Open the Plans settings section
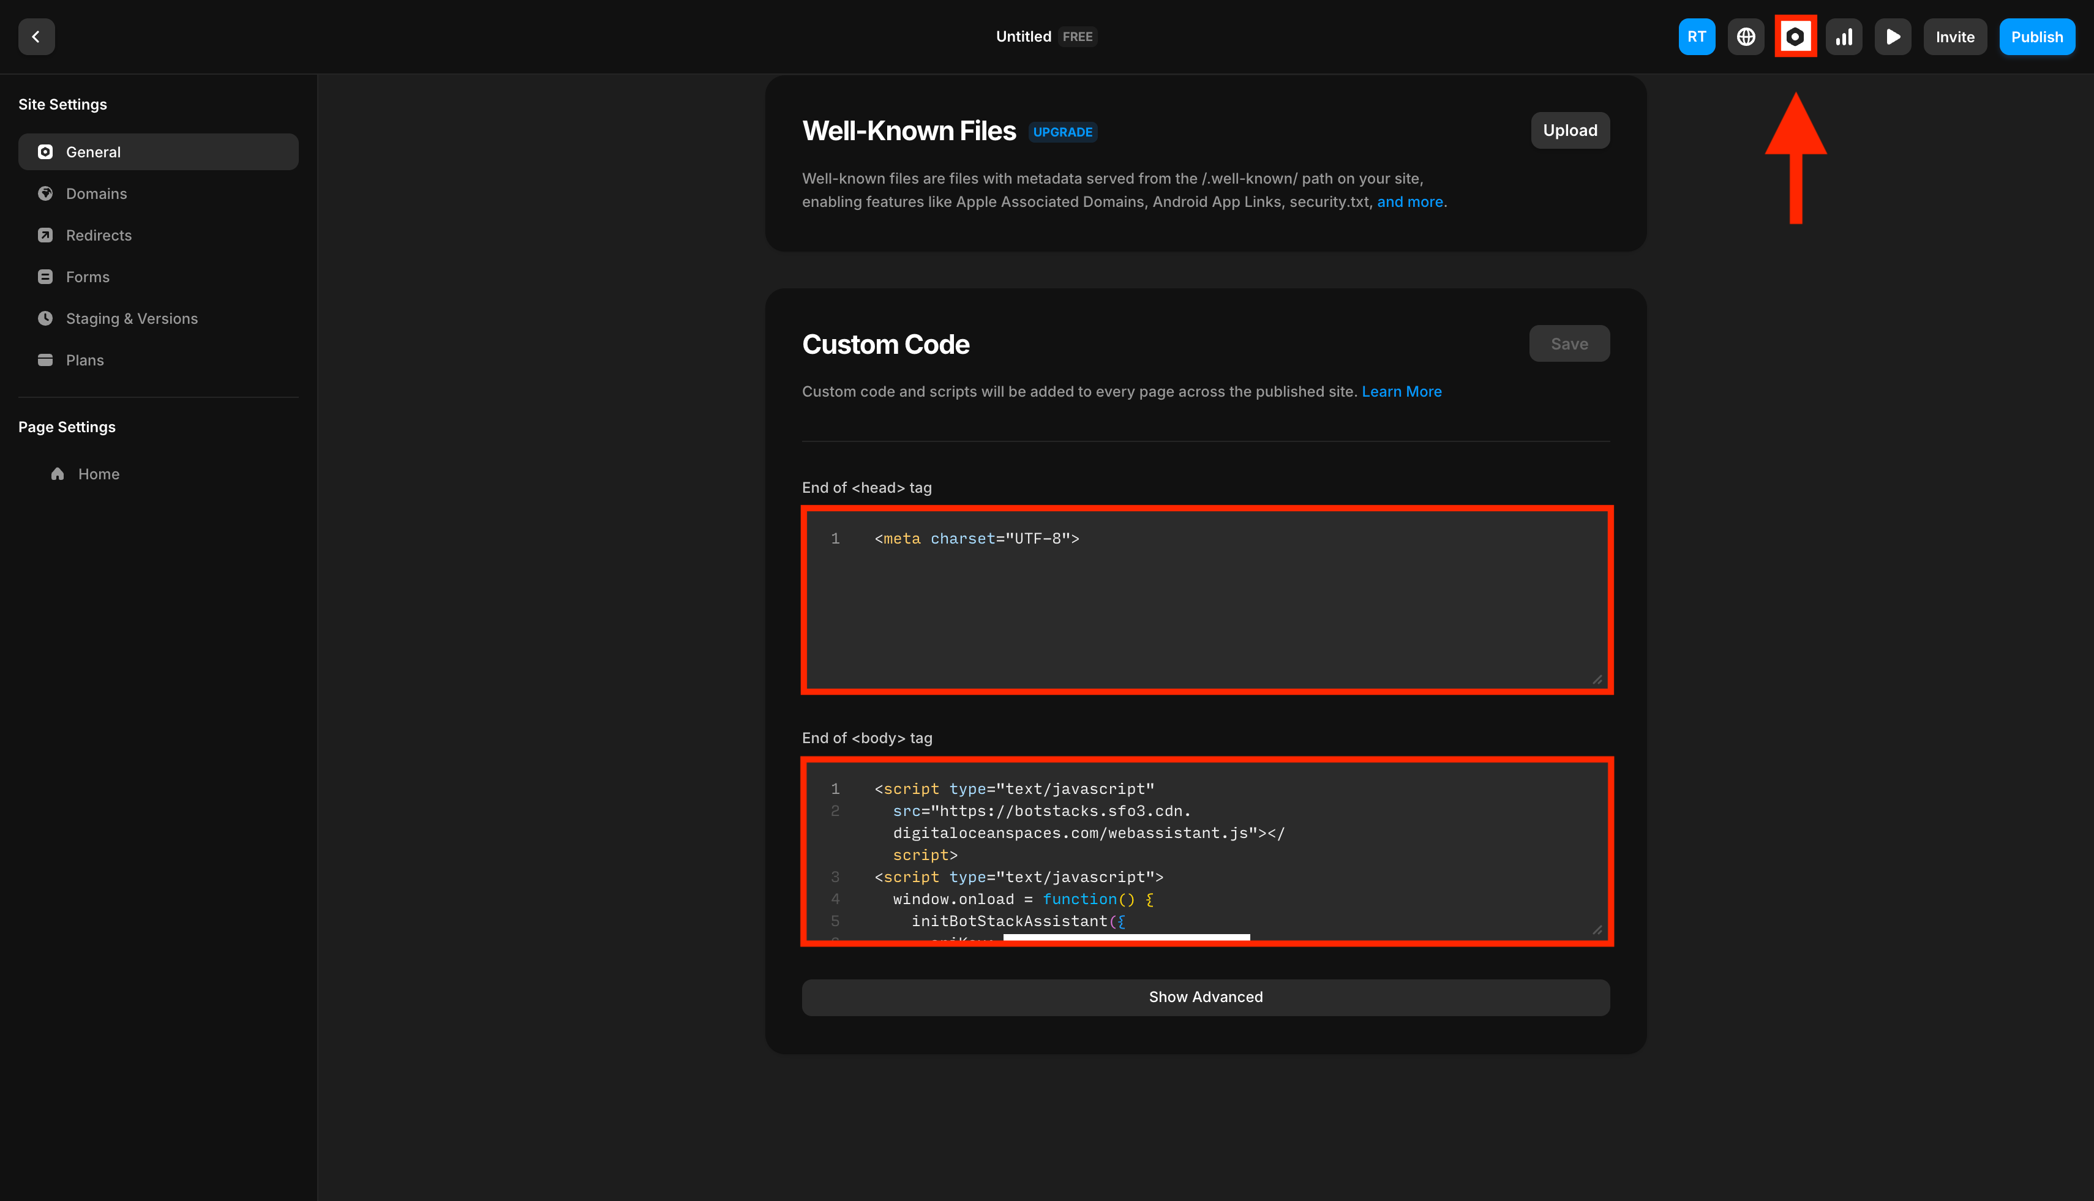2094x1201 pixels. (x=84, y=360)
